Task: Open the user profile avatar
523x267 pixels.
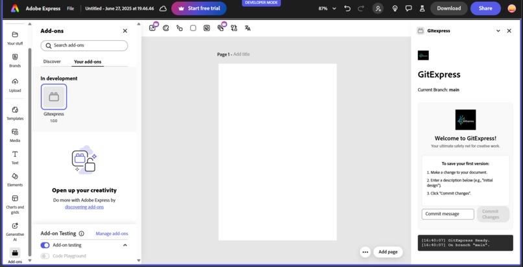Action: tap(512, 8)
